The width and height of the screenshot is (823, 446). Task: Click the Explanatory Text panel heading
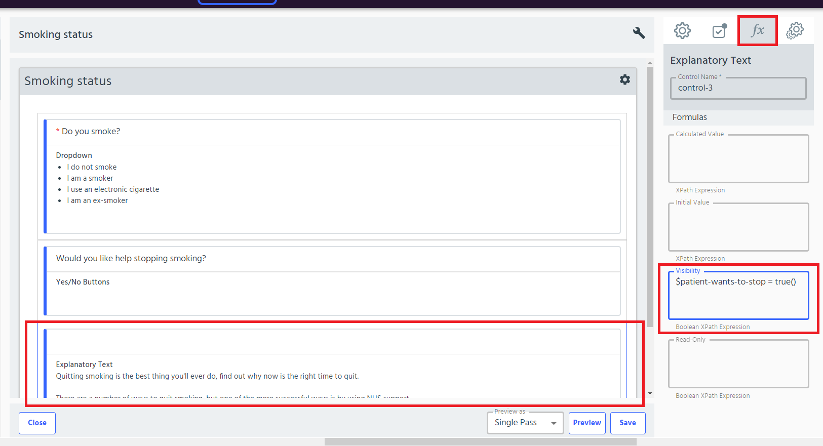(x=711, y=60)
